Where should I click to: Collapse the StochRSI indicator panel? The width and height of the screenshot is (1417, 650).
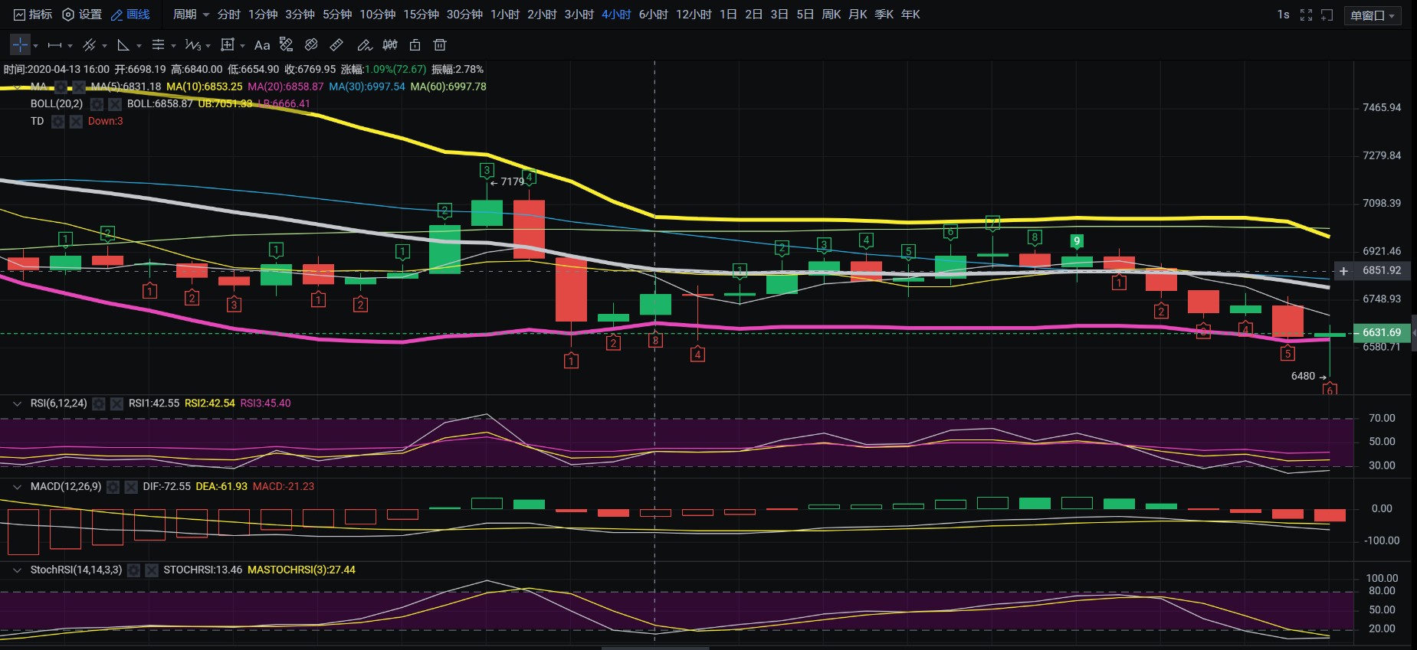(16, 570)
